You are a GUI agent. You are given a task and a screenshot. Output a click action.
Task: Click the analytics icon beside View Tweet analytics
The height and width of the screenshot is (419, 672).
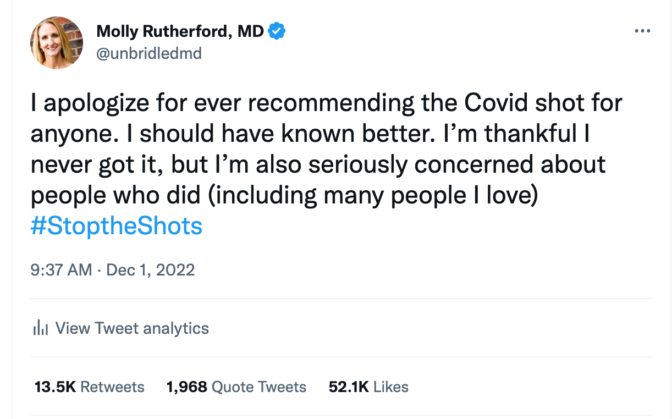(x=40, y=328)
